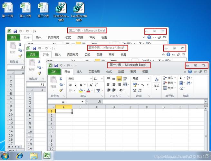Image resolution: width=211 pixels, height=161 pixels.
Task: Expand the 删除 cells dropdown in 第一个表
Action: coord(175,83)
